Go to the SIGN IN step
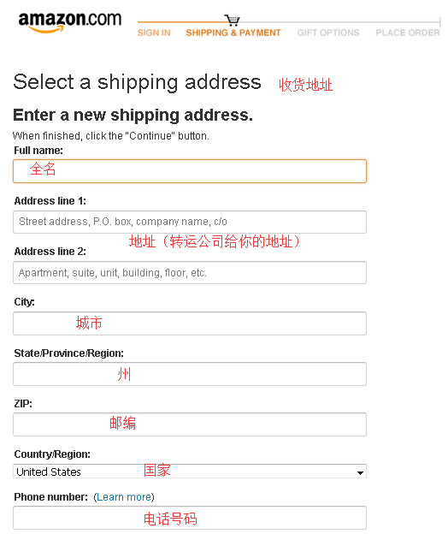448x534 pixels. coord(154,33)
